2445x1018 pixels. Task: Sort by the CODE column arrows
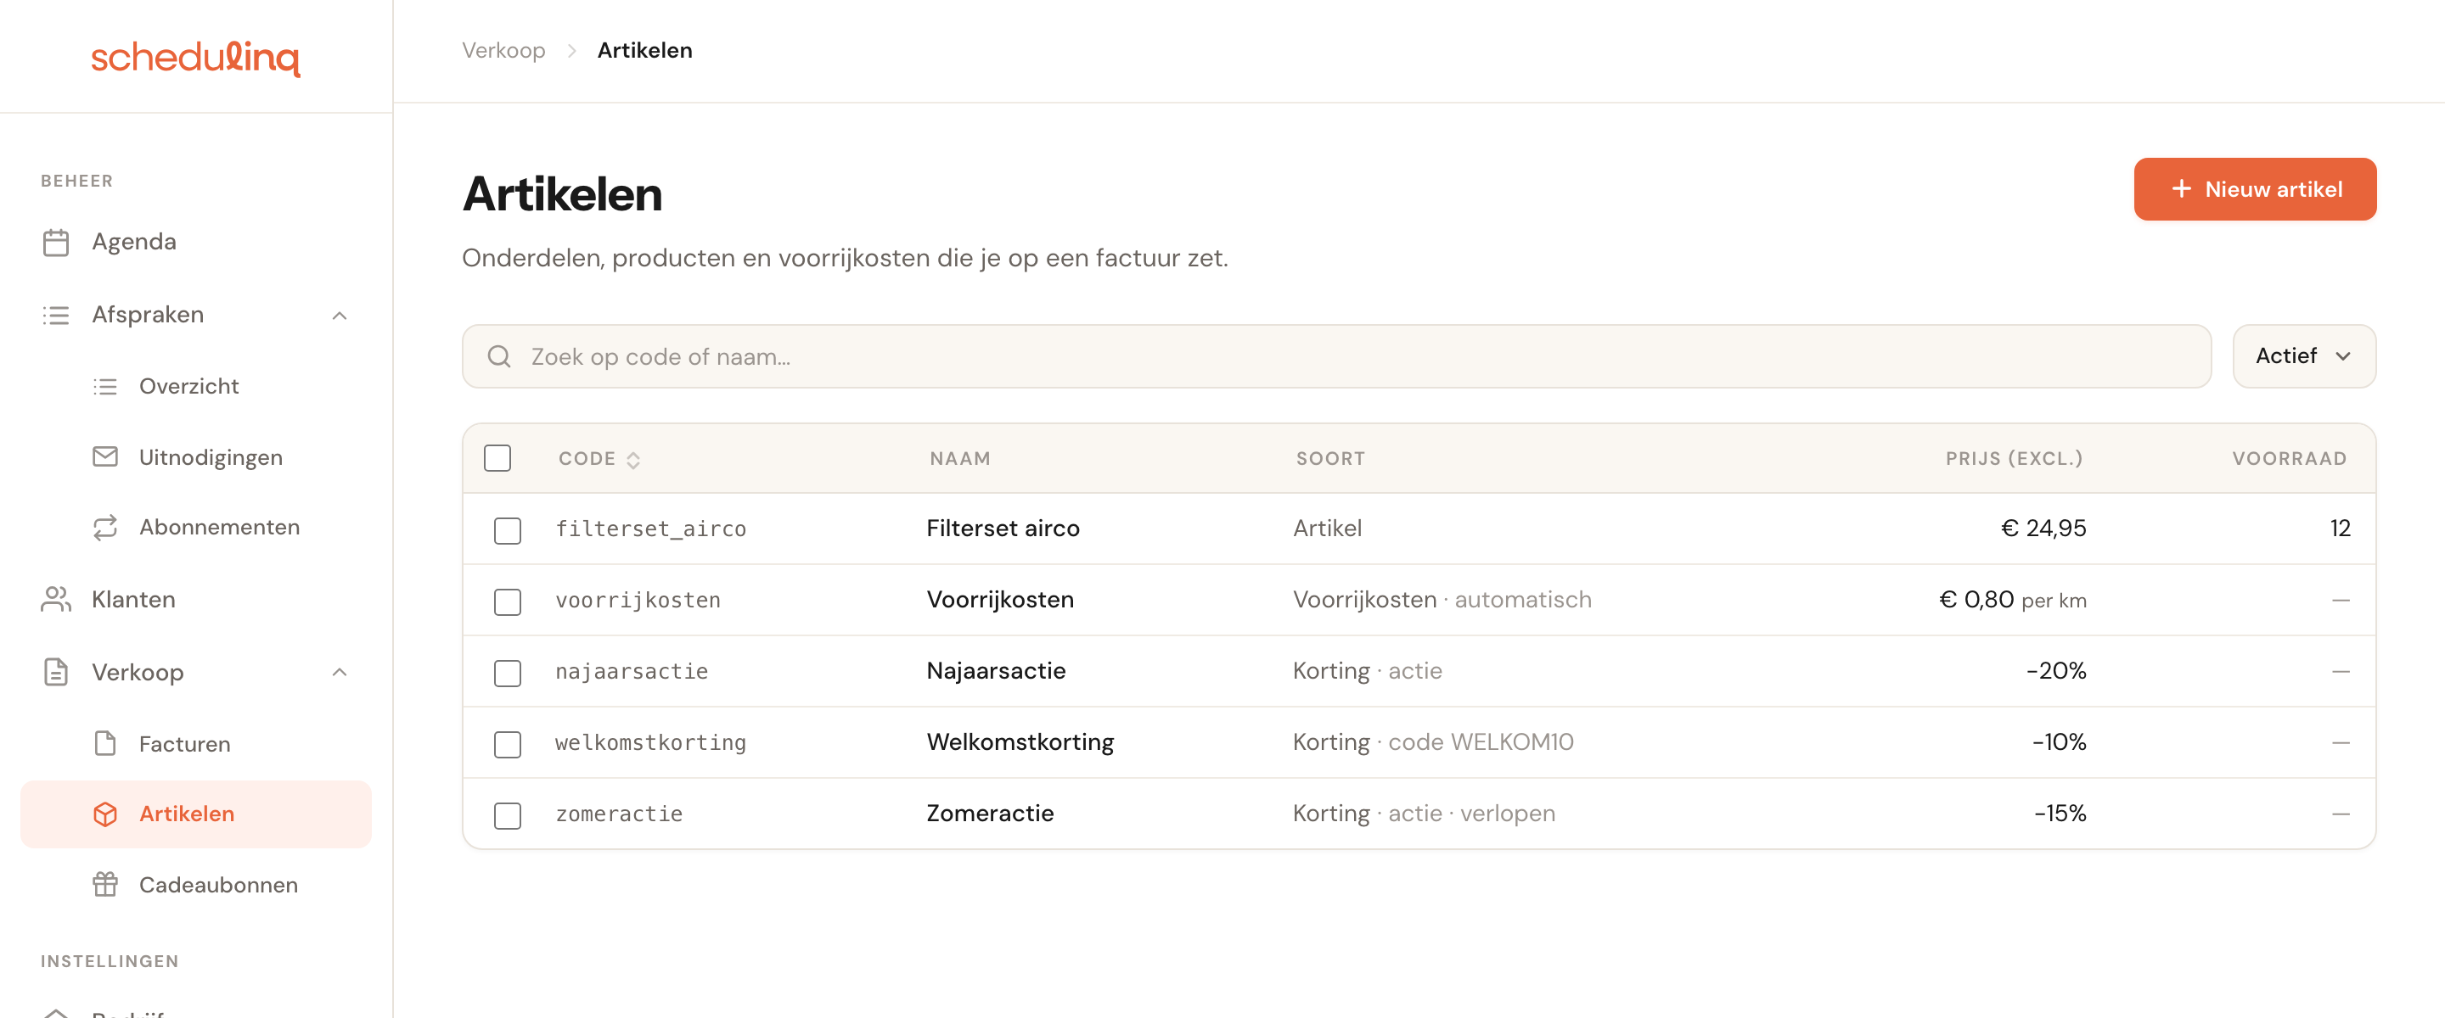pos(633,460)
